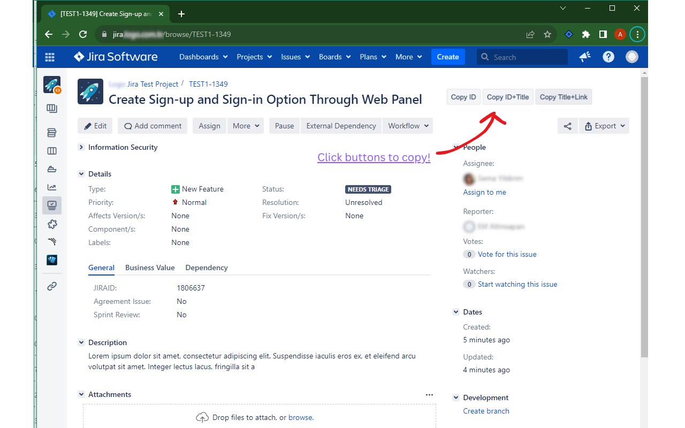This screenshot has width=685, height=428.
Task: Click the Copy ID button
Action: [463, 97]
